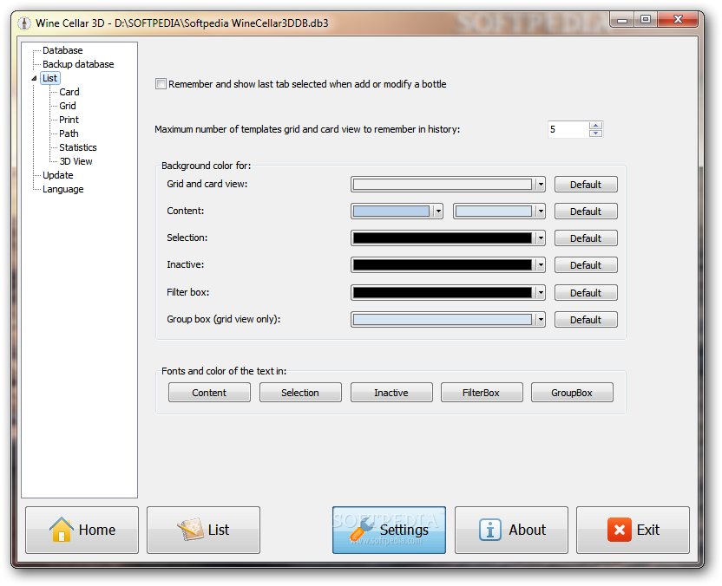The width and height of the screenshot is (722, 586).
Task: Reset Selection color to Default
Action: pyautogui.click(x=586, y=238)
